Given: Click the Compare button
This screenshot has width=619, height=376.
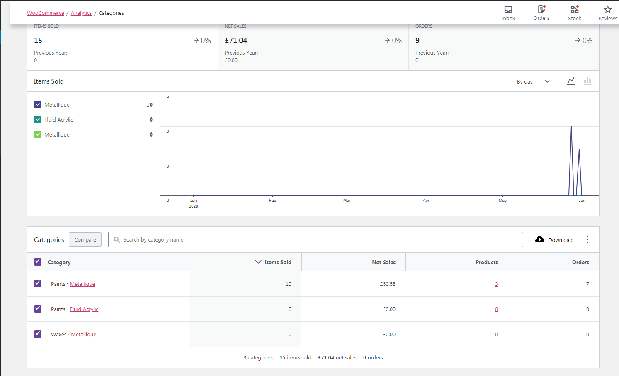Looking at the screenshot, I should (85, 239).
